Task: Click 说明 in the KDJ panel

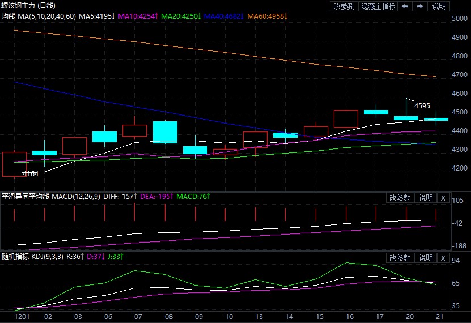Action: coord(426,258)
